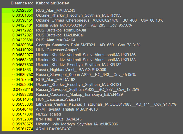Select the RUS_Bratskoe_LIA:Lib40al row

[x=60, y=35]
